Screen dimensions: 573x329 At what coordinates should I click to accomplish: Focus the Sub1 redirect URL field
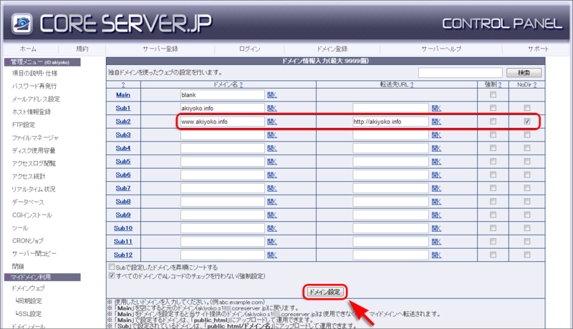click(x=390, y=108)
